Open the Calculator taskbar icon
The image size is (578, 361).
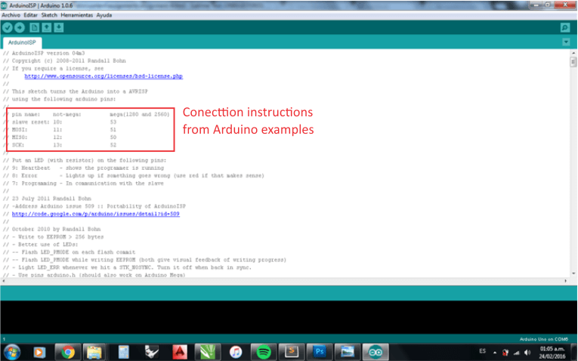[123, 353]
